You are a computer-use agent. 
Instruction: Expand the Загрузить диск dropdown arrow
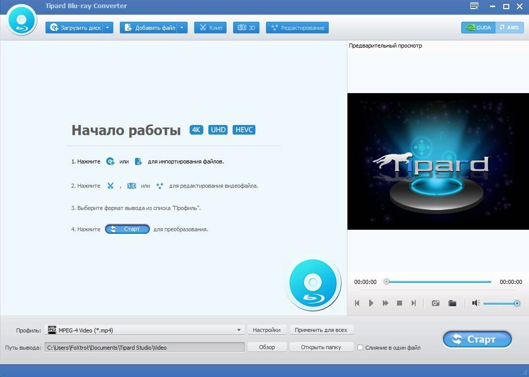click(108, 28)
